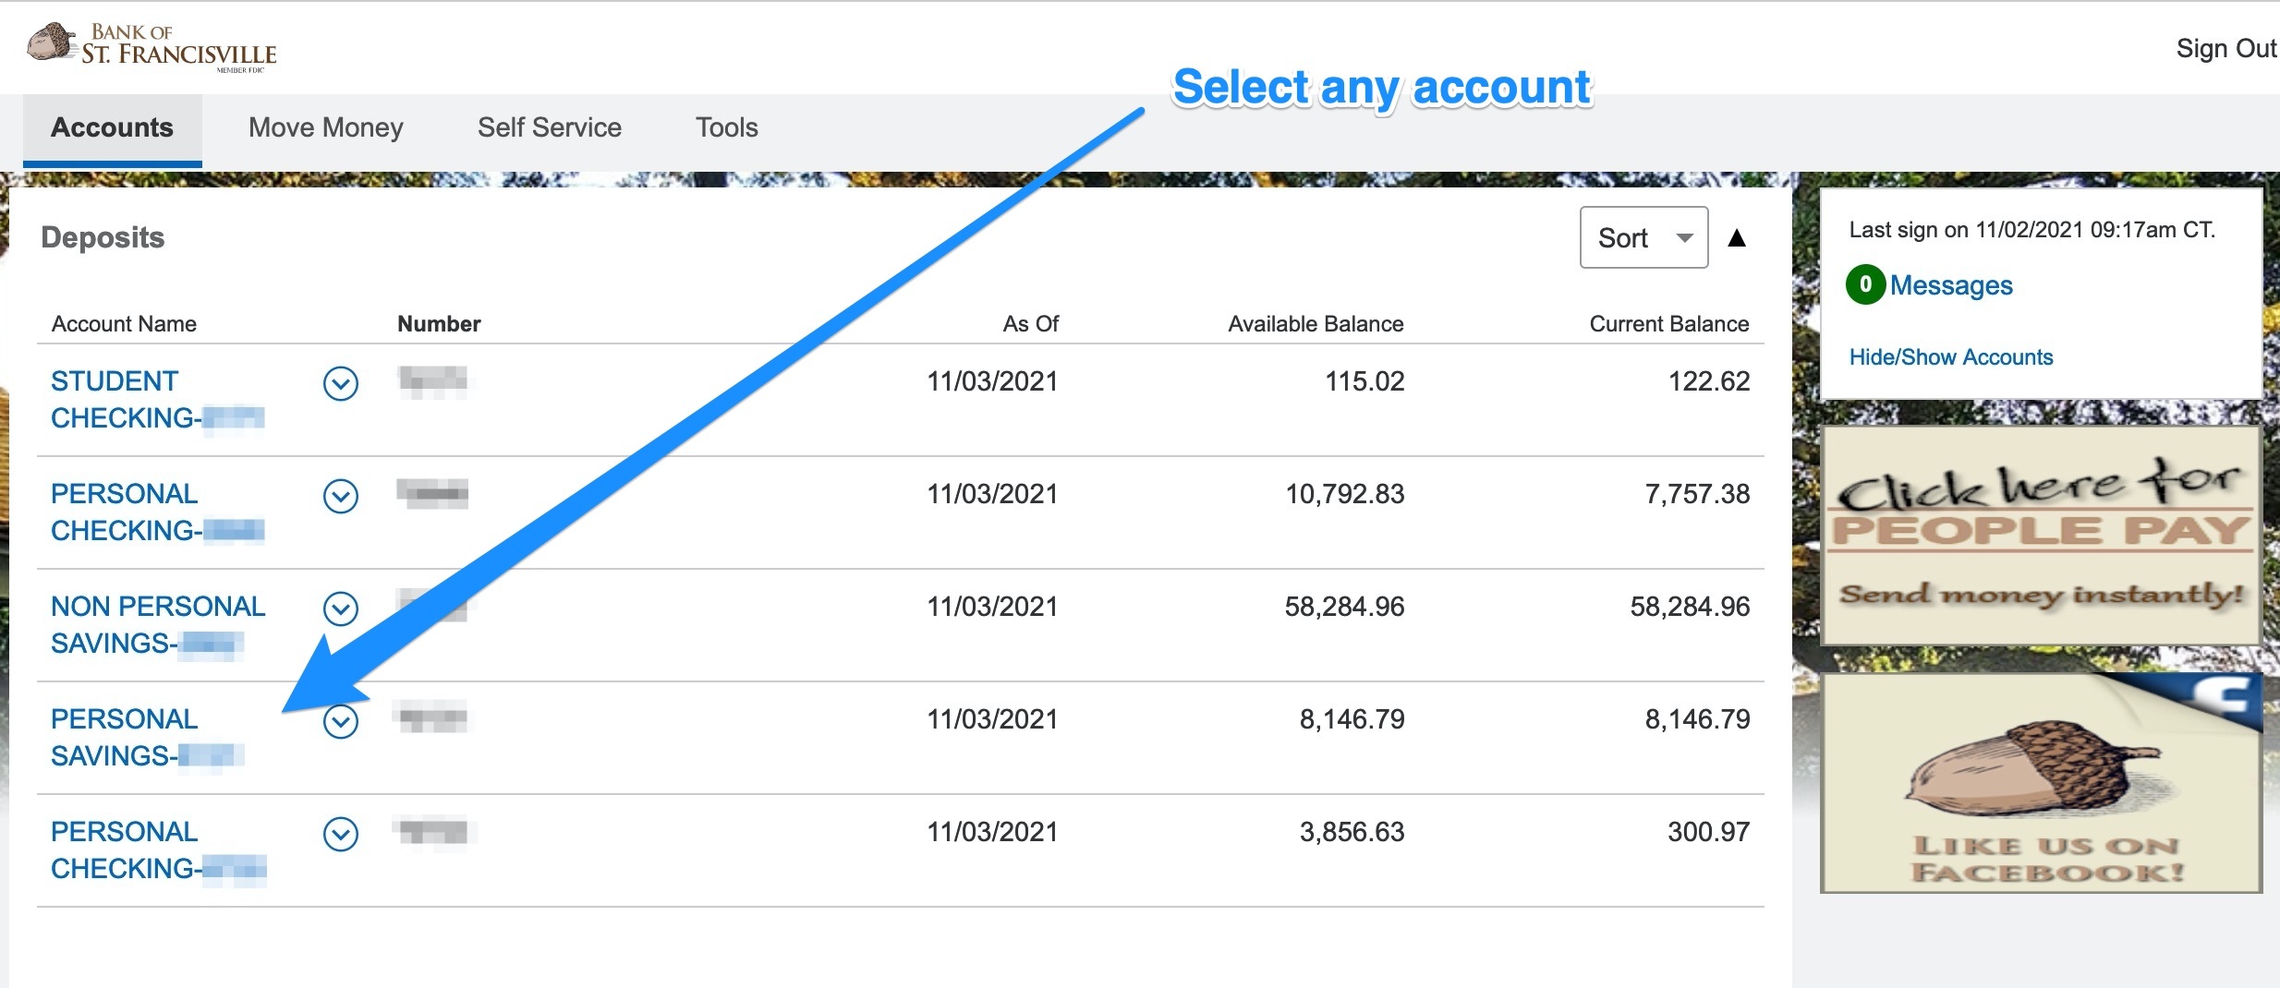
Task: Open the STUDENT CHECKING account link
Action: pyautogui.click(x=157, y=400)
